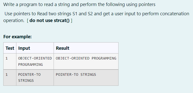Click 'STRINGS' in the second Input cell
The height and width of the screenshot is (93, 193).
tap(26, 80)
